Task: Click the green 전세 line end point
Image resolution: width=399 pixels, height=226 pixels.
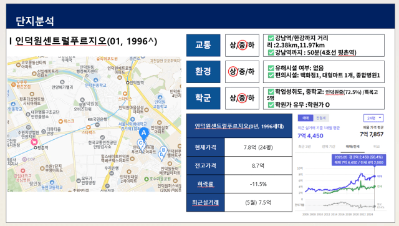Action: coord(374,187)
